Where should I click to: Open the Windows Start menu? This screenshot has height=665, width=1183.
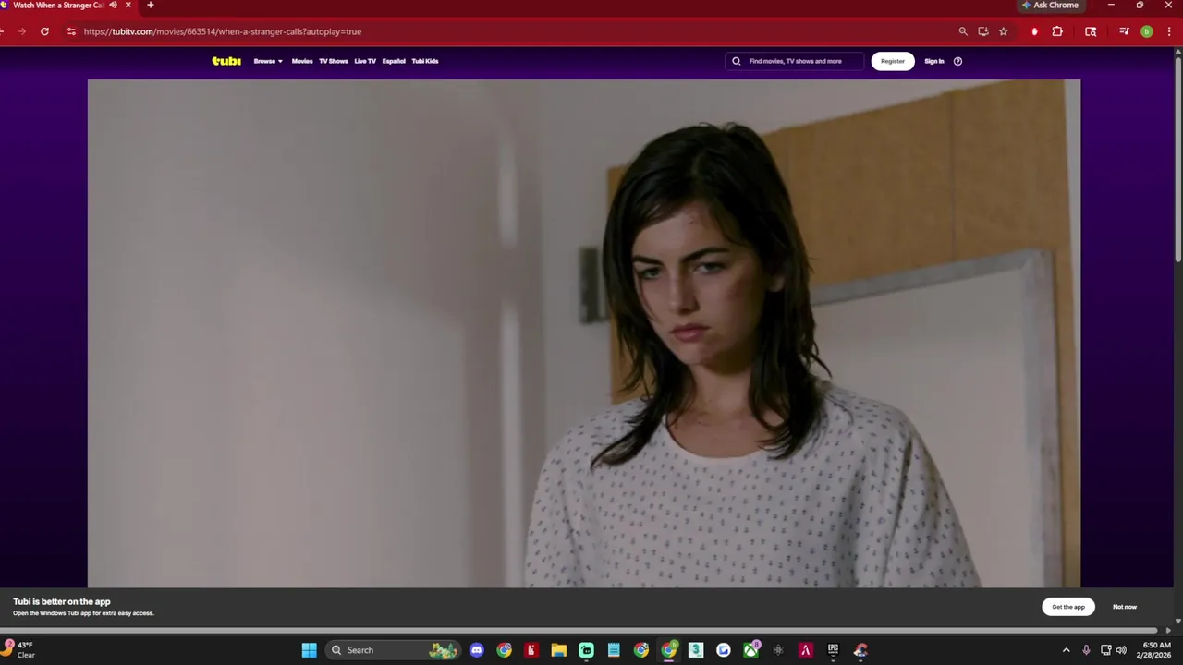click(310, 650)
